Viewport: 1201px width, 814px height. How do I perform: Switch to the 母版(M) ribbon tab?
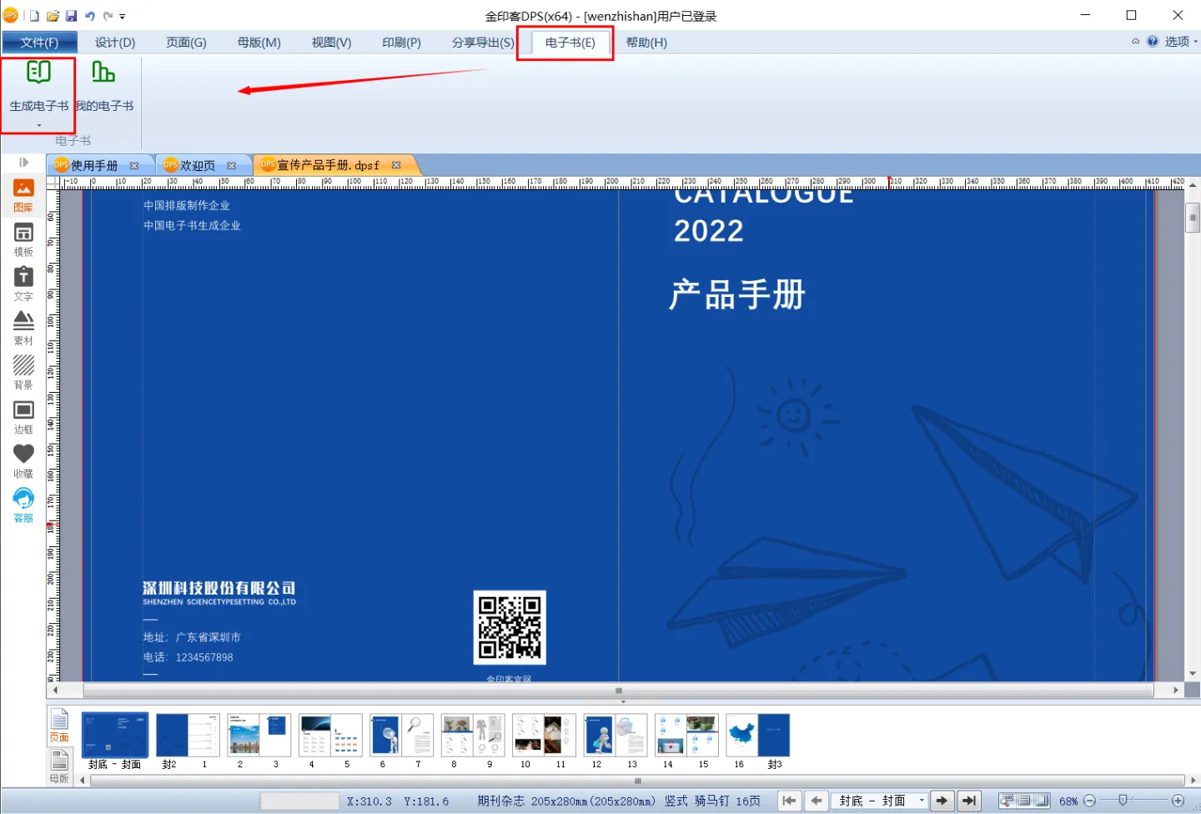coord(259,43)
